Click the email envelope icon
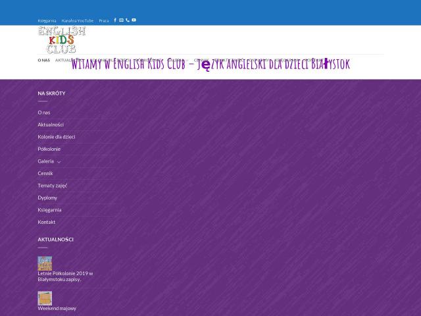The width and height of the screenshot is (421, 316). [x=121, y=20]
